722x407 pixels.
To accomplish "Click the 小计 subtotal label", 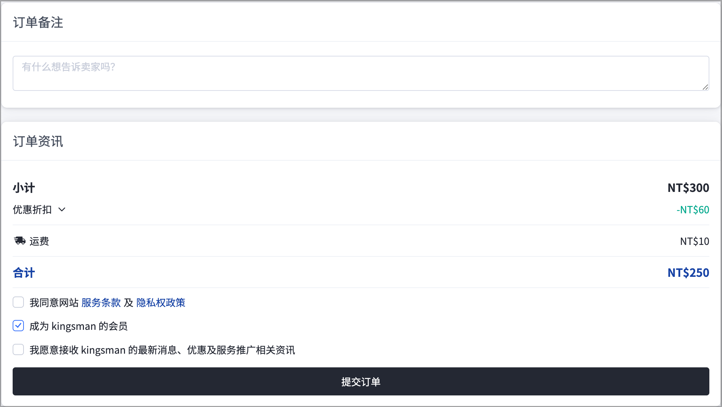I will tap(24, 188).
